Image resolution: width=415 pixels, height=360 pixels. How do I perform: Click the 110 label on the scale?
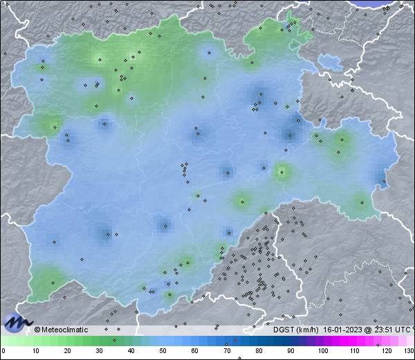click(x=355, y=351)
